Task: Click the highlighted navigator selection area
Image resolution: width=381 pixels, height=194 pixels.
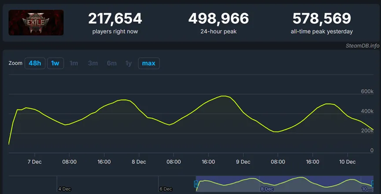Action: coord(285,184)
